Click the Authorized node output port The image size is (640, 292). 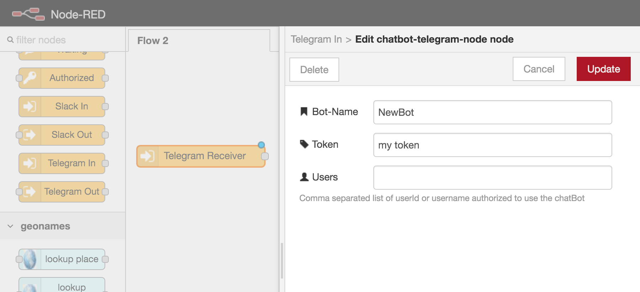coord(105,78)
